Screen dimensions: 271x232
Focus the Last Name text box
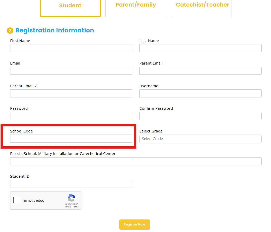point(200,48)
